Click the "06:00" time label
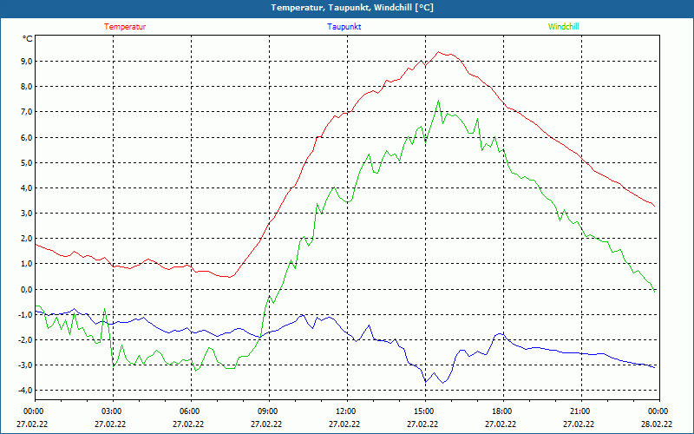 pyautogui.click(x=188, y=411)
